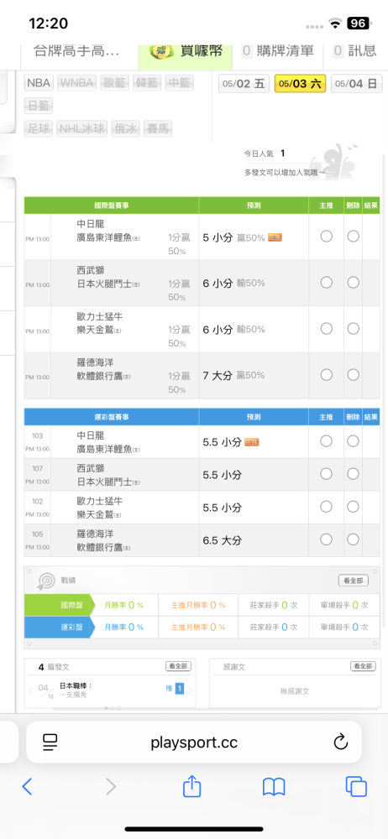The image size is (388, 839).
Task: Tap the posts carousel page dots
Action: click(113, 708)
